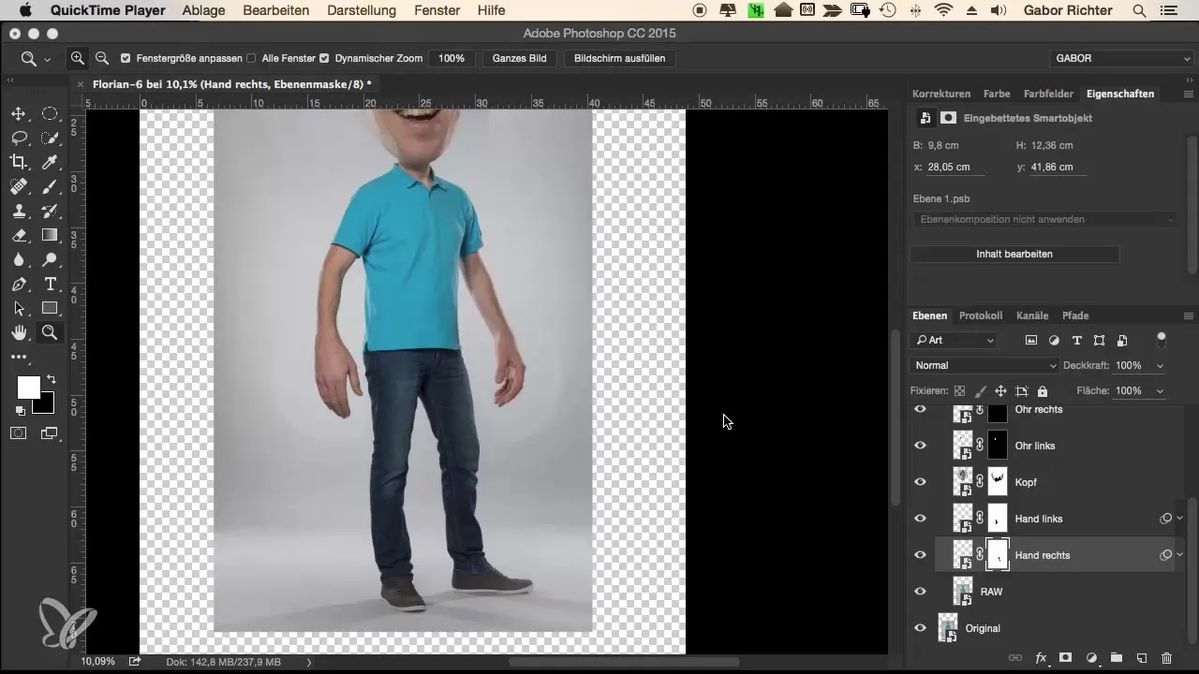
Task: Open the Fläche fill dropdown
Action: pyautogui.click(x=1161, y=390)
